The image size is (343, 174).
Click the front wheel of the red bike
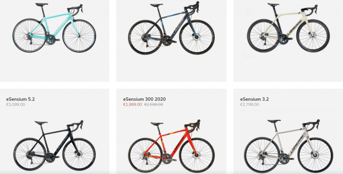[x=197, y=155]
